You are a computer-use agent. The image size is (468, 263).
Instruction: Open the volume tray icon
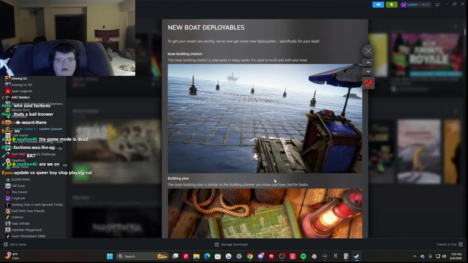pyautogui.click(x=444, y=256)
